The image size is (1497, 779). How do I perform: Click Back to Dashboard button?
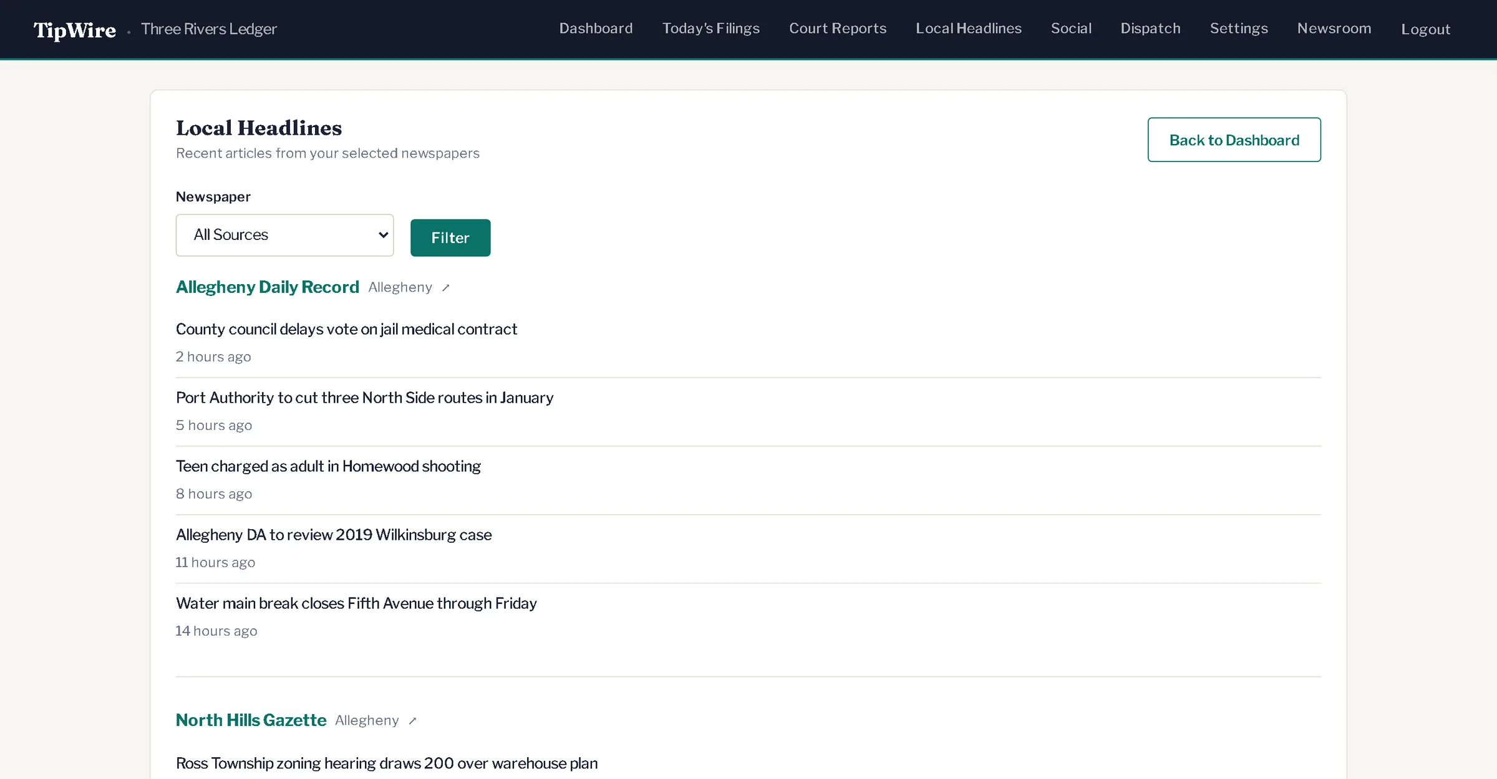point(1234,140)
